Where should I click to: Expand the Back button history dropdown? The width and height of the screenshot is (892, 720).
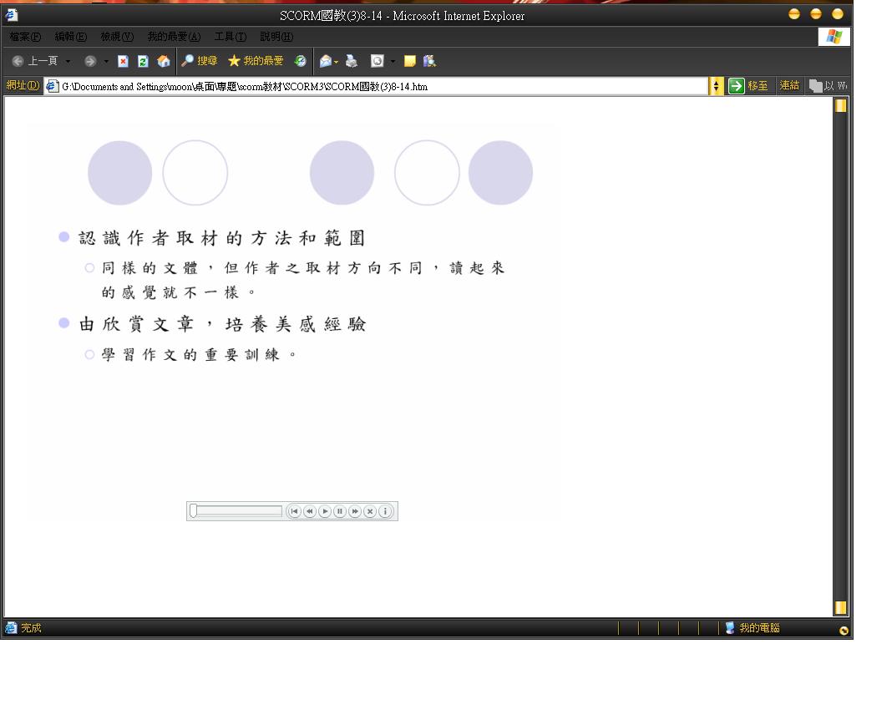pos(68,62)
